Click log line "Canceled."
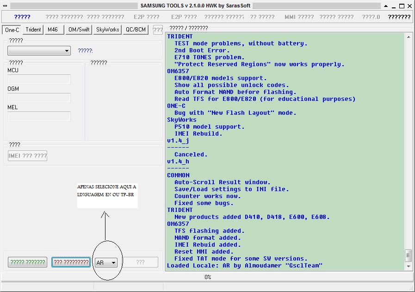The image size is (415, 292). 191,155
